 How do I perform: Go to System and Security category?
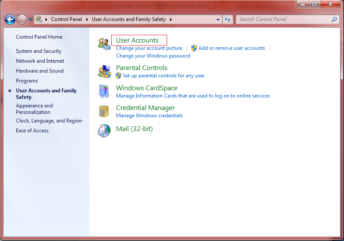[39, 51]
